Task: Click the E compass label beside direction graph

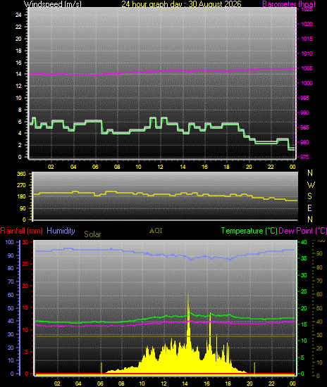Action: click(x=309, y=208)
